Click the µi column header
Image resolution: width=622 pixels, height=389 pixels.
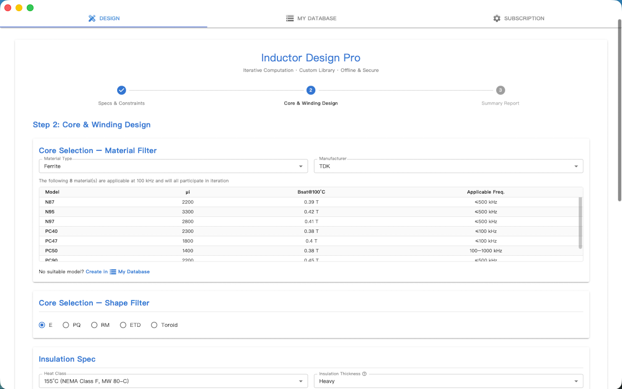pos(188,192)
